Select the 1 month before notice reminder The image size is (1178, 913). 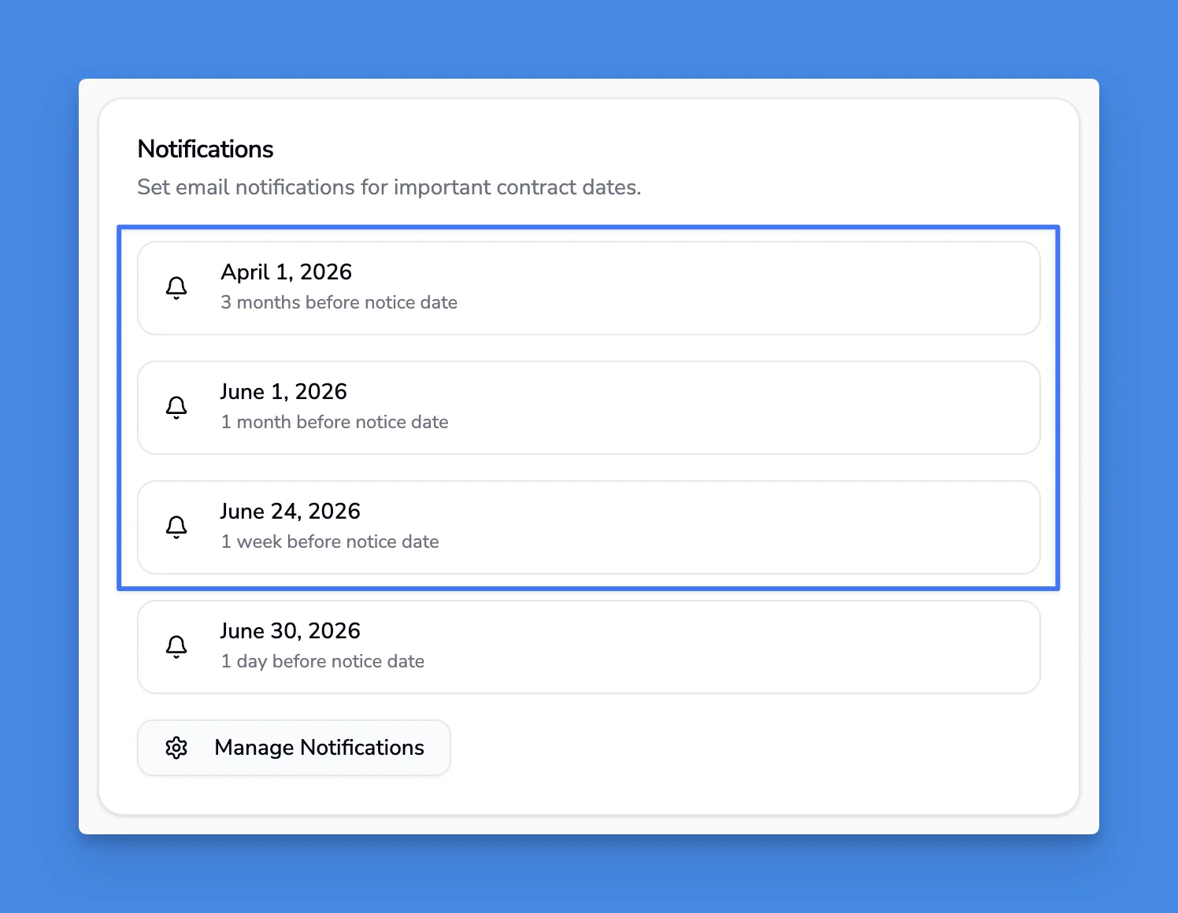point(588,407)
